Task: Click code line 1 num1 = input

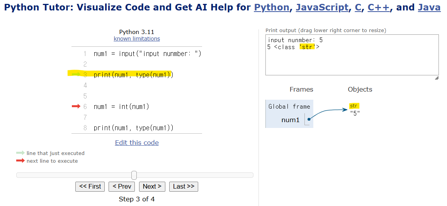Action: (147, 54)
